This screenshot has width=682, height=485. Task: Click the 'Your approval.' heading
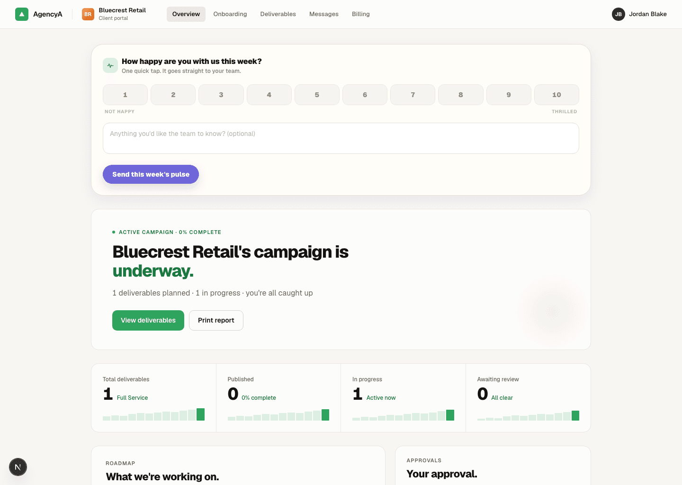coord(442,474)
